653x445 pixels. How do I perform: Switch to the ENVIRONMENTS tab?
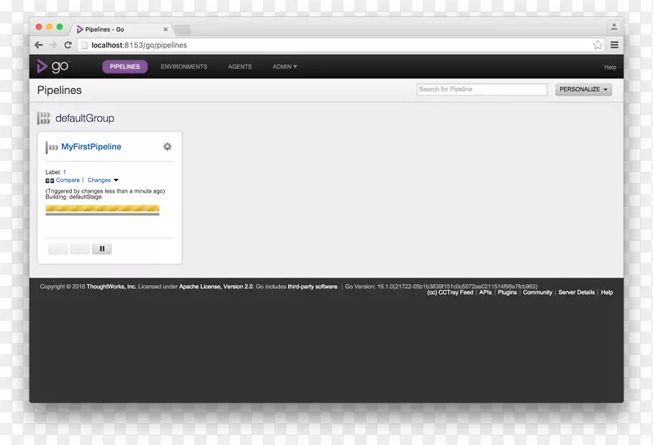click(184, 67)
